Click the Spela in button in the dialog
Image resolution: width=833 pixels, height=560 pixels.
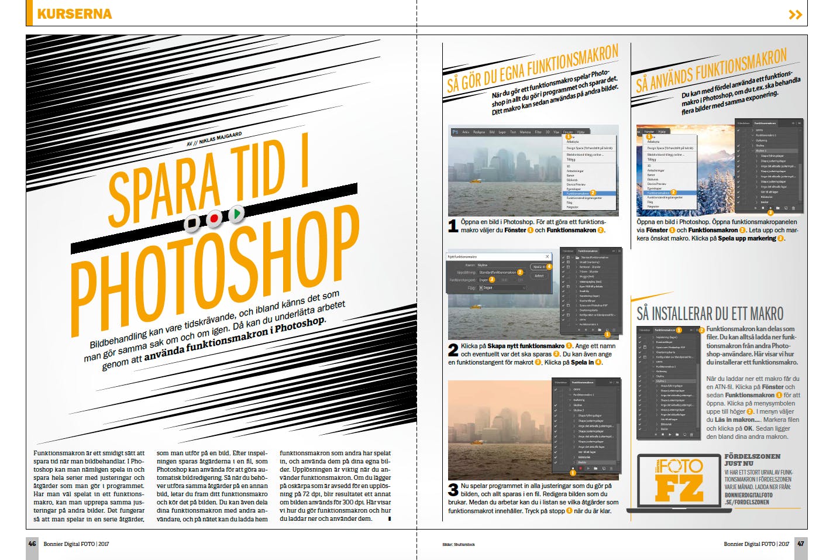tap(539, 267)
